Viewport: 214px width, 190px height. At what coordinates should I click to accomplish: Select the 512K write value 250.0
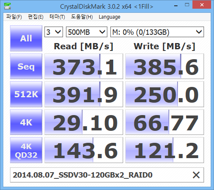165,94
